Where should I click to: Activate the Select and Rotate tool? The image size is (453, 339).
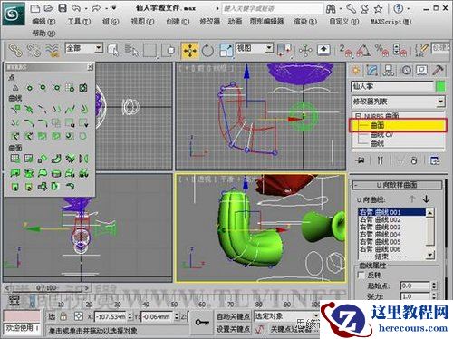click(x=207, y=50)
